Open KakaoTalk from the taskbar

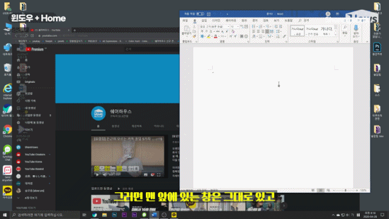(x=174, y=215)
